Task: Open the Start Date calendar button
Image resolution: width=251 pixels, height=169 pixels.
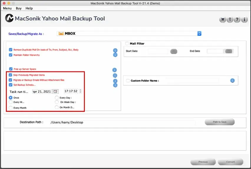Action: pos(174,51)
